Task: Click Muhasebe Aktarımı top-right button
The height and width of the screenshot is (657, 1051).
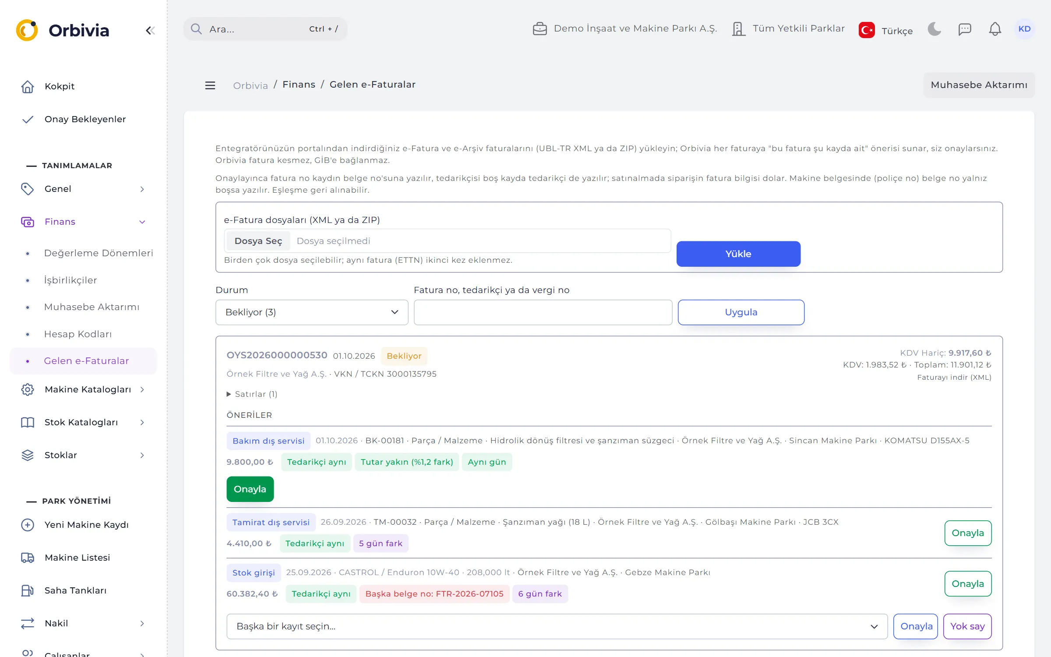Action: tap(979, 85)
